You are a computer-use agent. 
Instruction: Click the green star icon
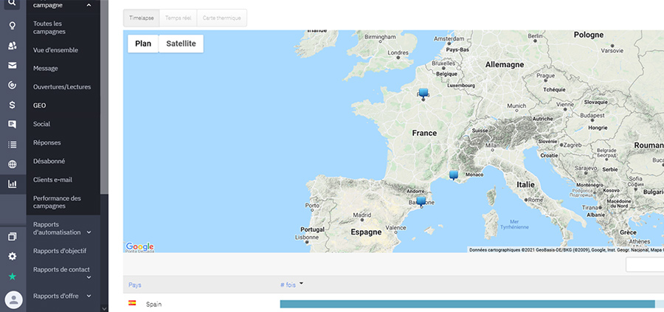tap(13, 277)
